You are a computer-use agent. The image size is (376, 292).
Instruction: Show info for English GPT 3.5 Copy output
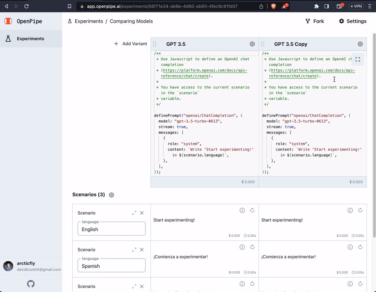pyautogui.click(x=350, y=210)
